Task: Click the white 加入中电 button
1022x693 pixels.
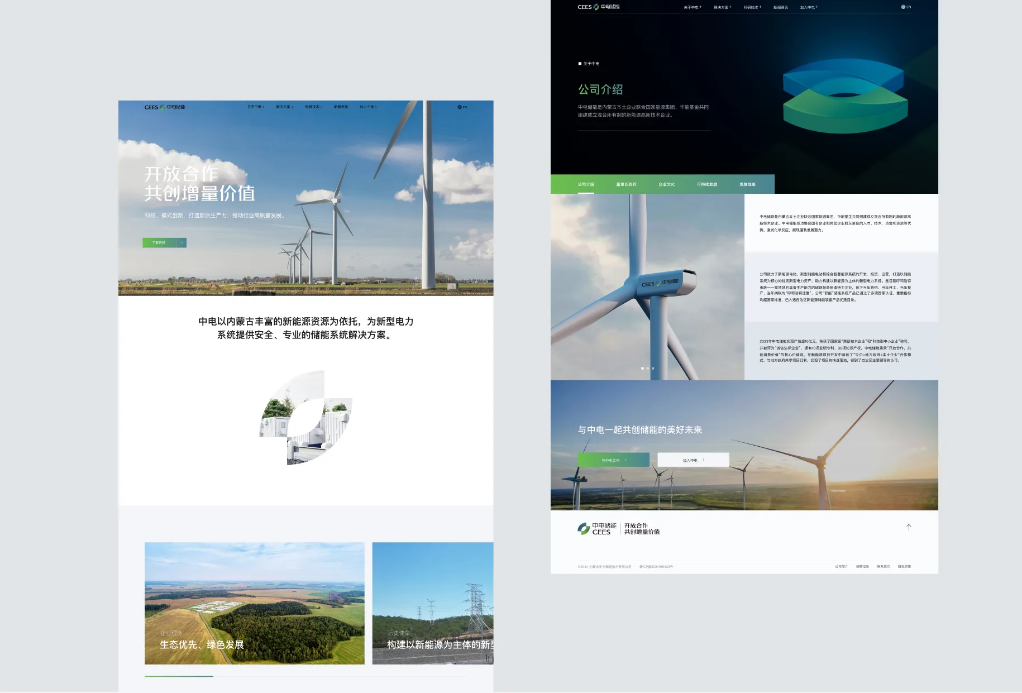Action: click(693, 460)
